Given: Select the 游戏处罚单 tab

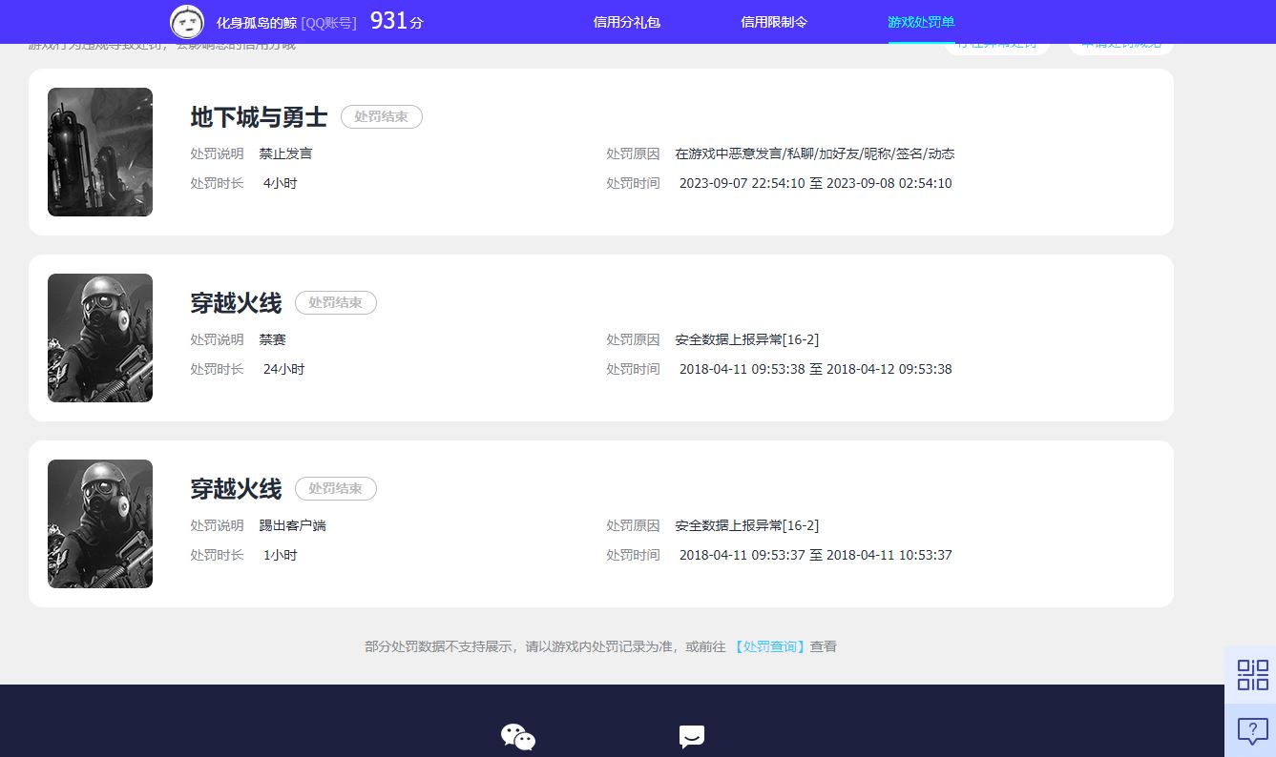Looking at the screenshot, I should click(x=921, y=22).
